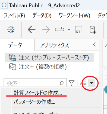Click the replay animation icon
The image size is (107, 114).
pyautogui.click(x=59, y=29)
